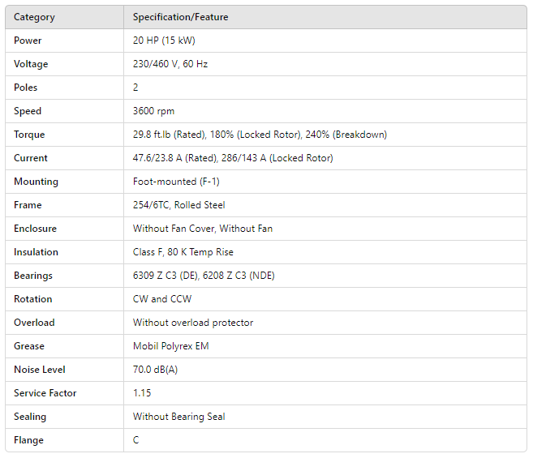Select the Current row label
The height and width of the screenshot is (458, 533).
pyautogui.click(x=31, y=158)
